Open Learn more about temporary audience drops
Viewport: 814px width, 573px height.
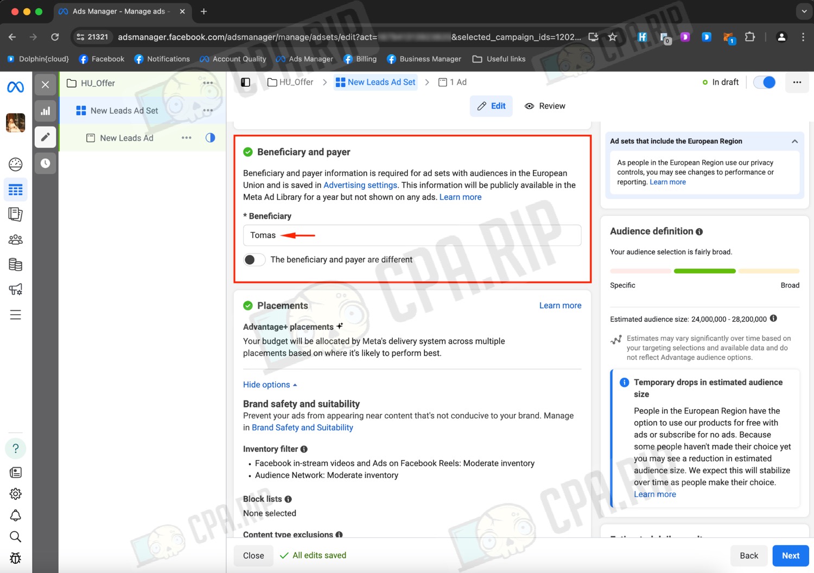tap(655, 494)
